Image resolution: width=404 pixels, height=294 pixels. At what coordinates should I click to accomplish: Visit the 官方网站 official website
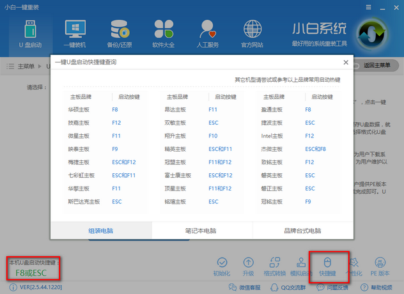coord(252,33)
